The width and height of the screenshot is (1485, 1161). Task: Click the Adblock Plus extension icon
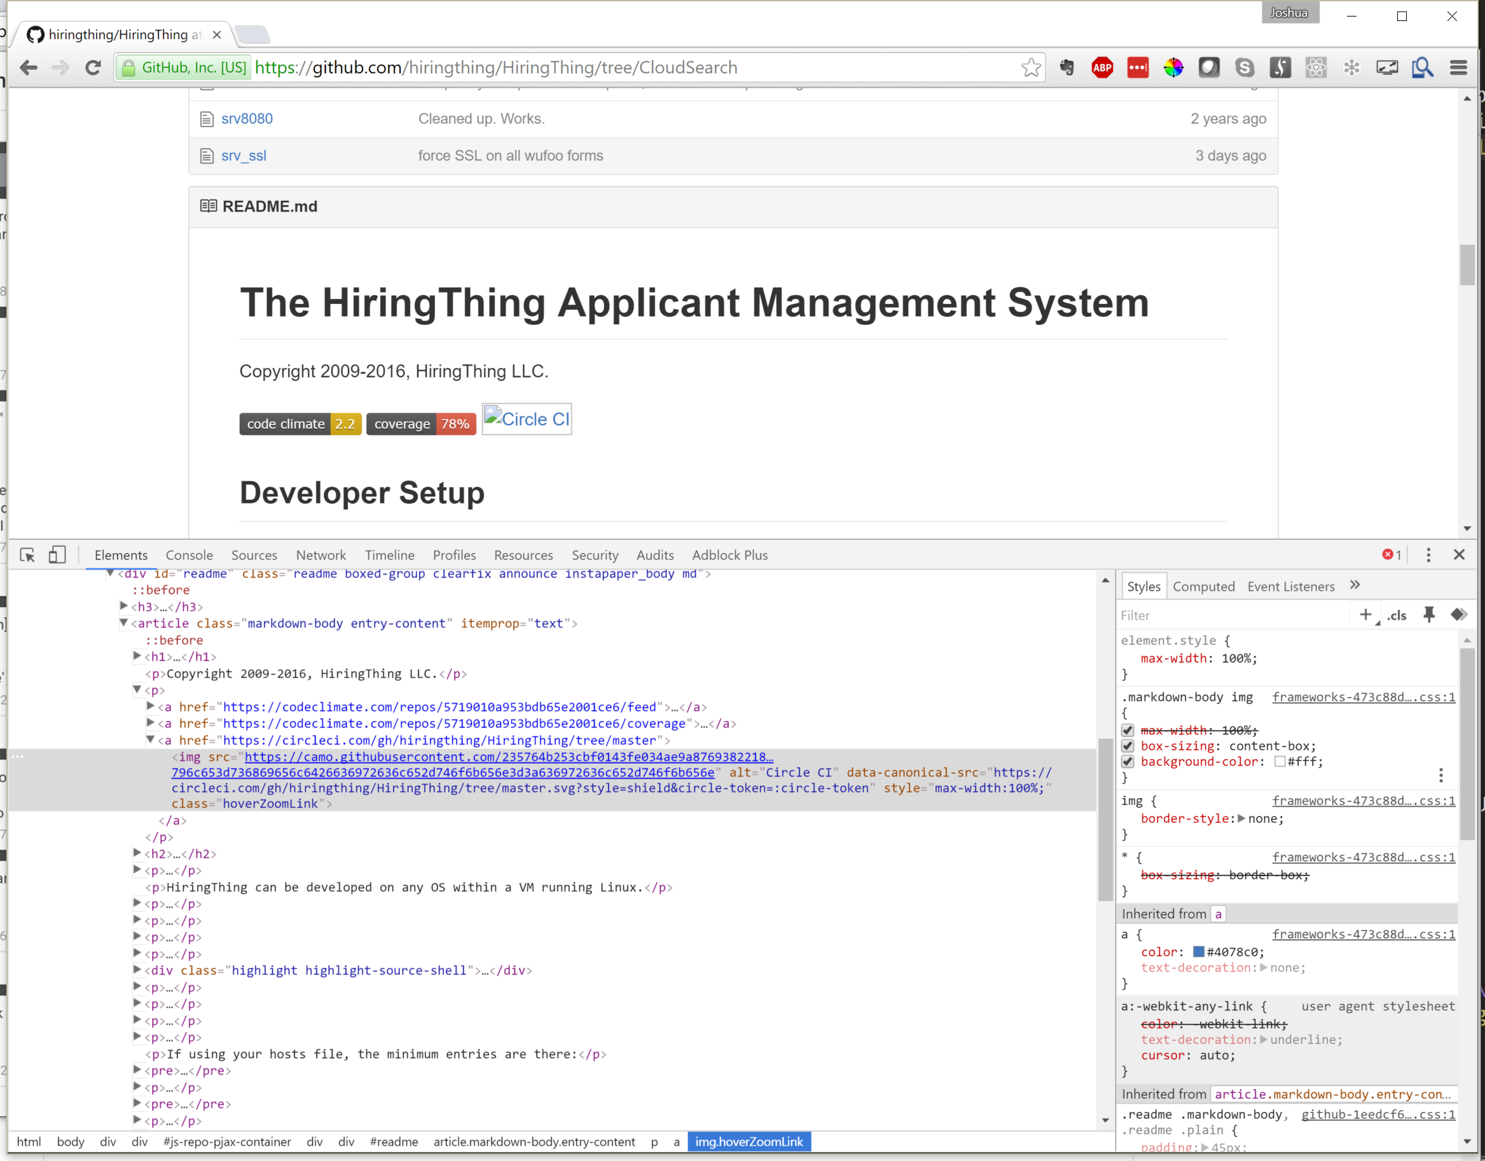(x=1102, y=67)
